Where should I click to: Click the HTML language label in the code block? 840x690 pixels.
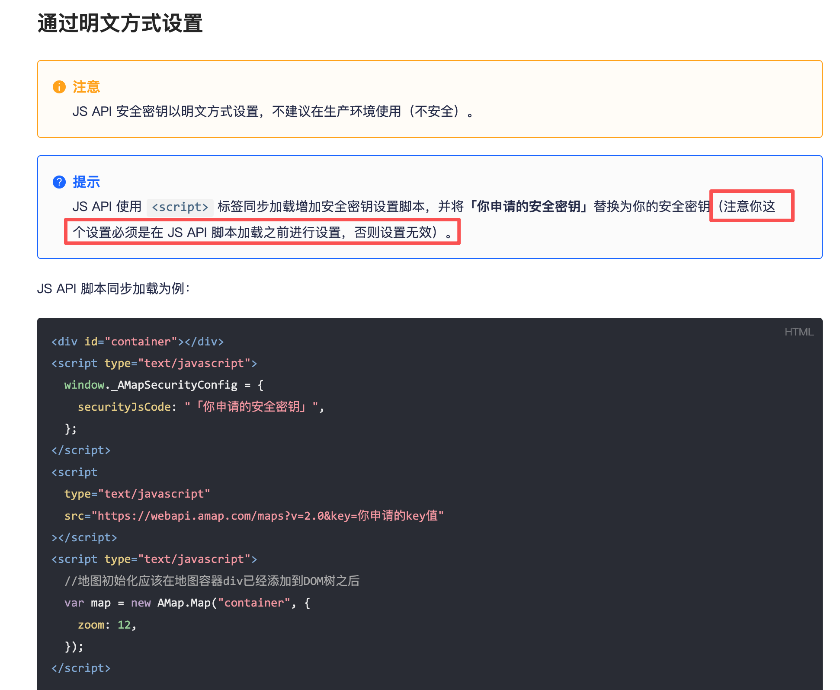pyautogui.click(x=799, y=332)
